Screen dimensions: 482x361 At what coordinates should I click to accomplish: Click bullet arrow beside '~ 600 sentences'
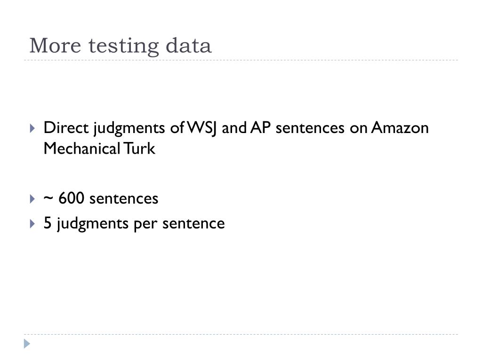coord(32,199)
